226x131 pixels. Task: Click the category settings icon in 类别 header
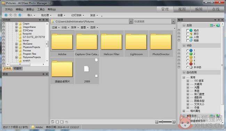tap(212, 25)
